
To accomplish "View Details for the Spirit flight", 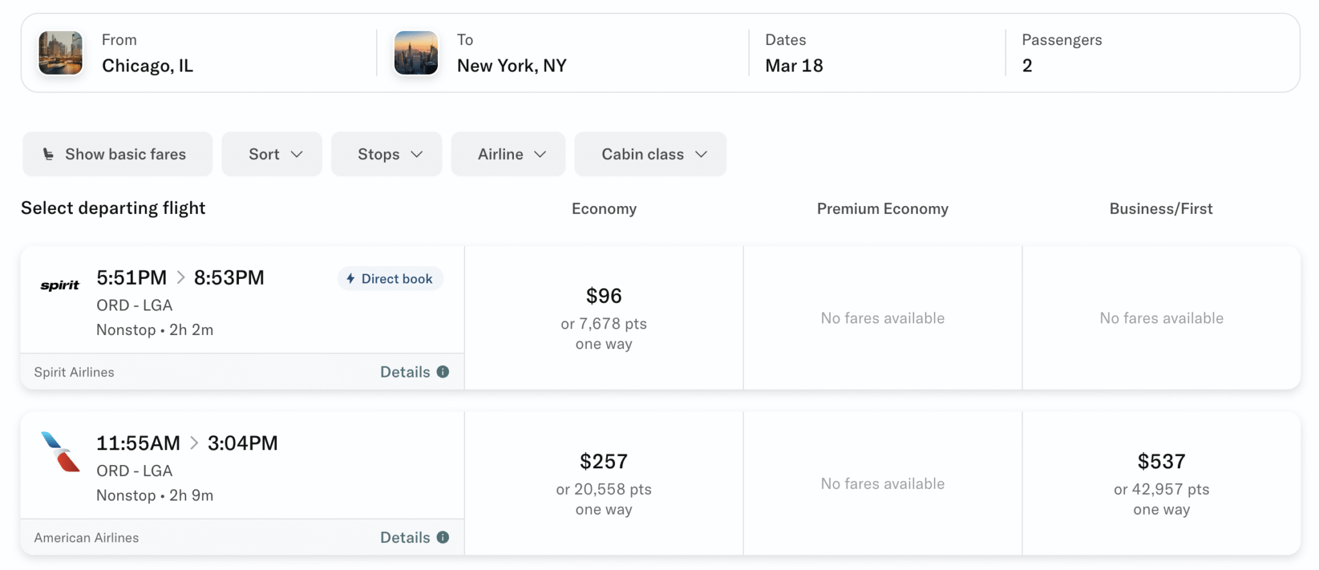I will coord(404,372).
